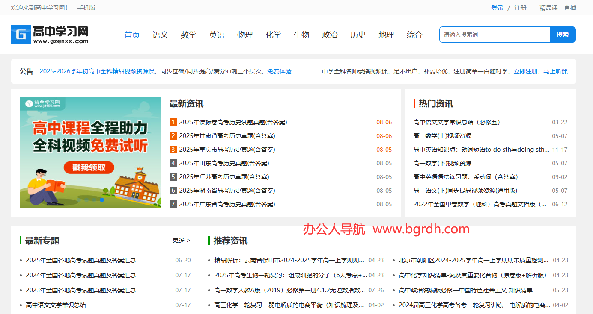Open the 综合 navigation item

click(x=414, y=35)
